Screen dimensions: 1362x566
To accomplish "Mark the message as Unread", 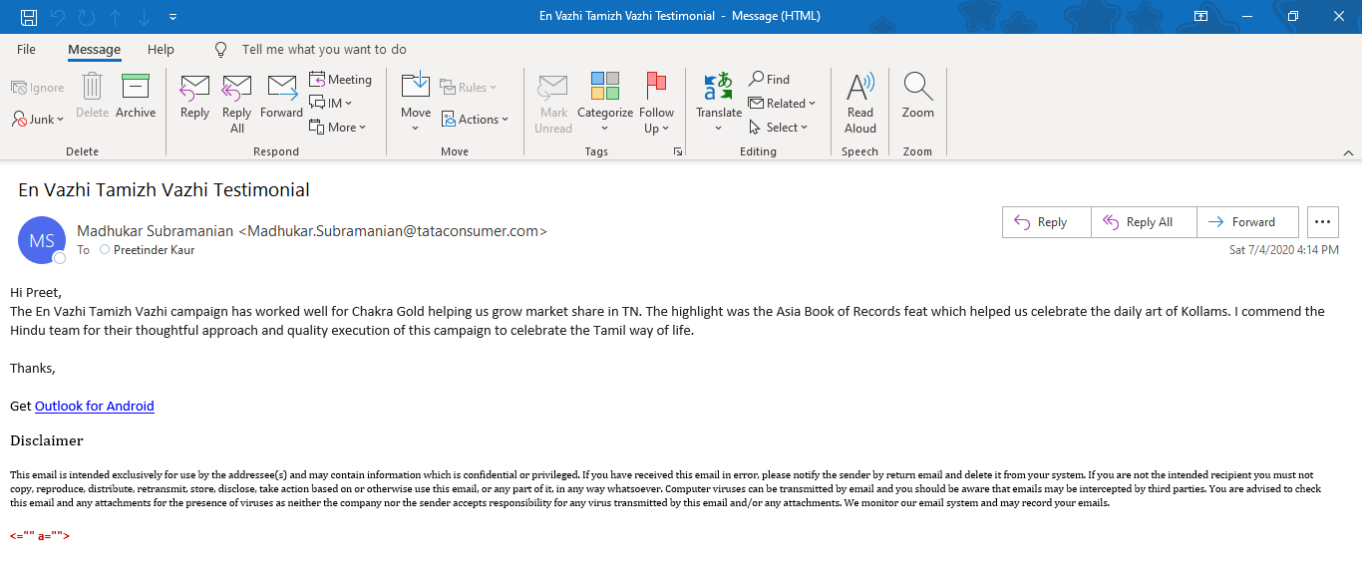I will (553, 103).
